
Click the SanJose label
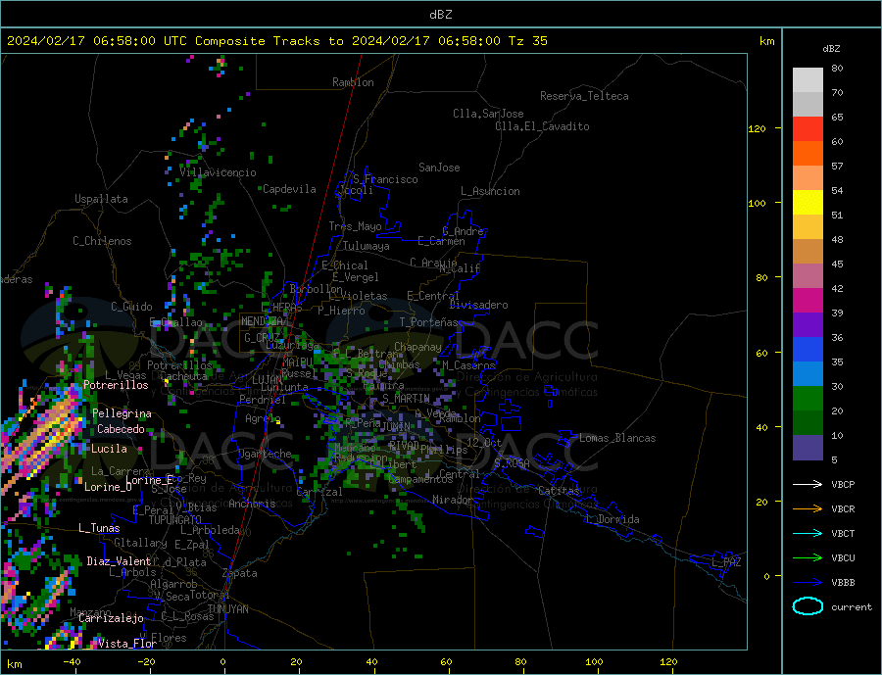coord(439,168)
